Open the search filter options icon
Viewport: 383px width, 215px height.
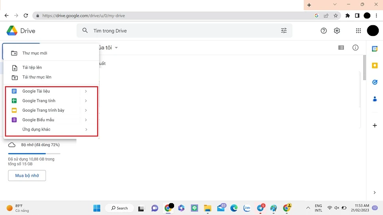[283, 30]
